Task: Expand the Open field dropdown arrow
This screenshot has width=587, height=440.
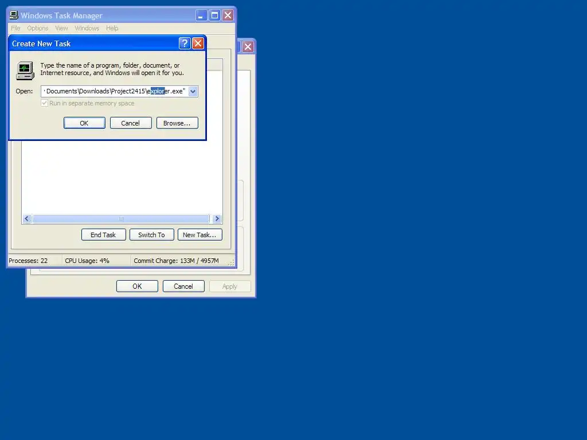Action: 193,91
